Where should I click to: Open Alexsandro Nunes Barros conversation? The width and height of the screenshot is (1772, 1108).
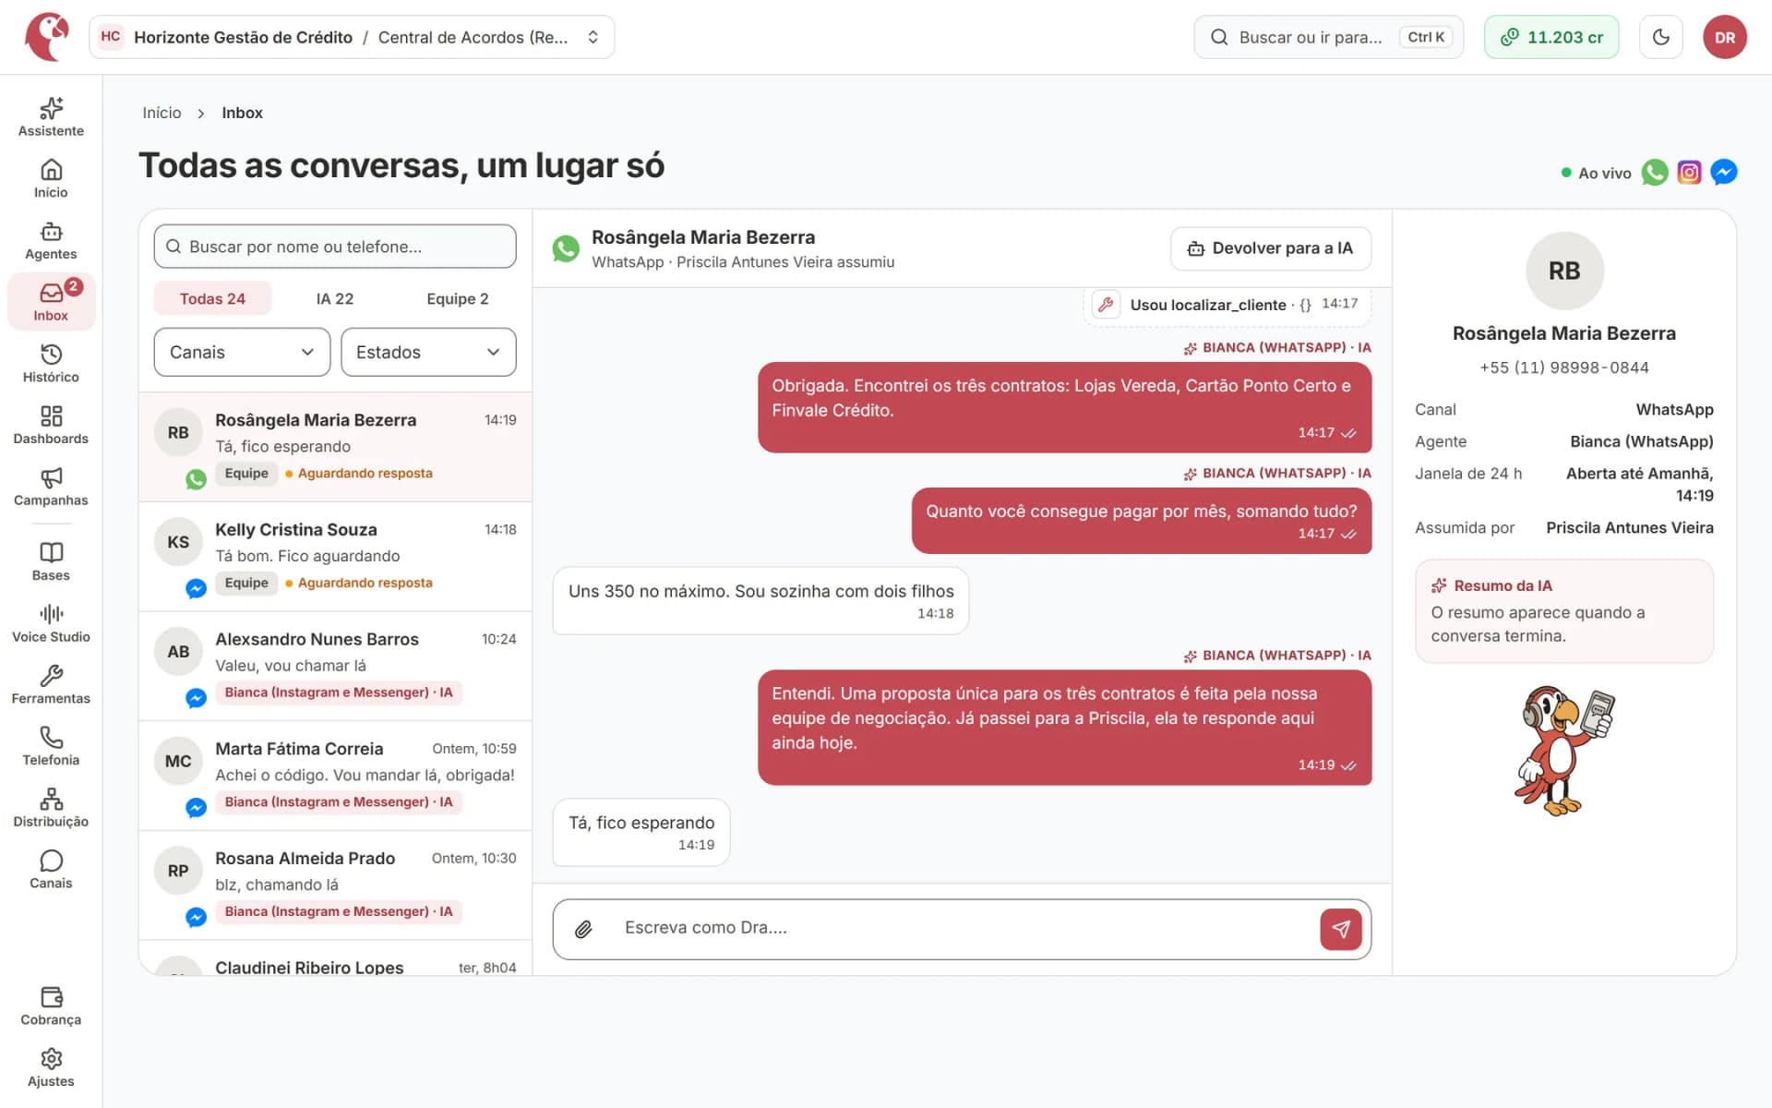coord(335,667)
